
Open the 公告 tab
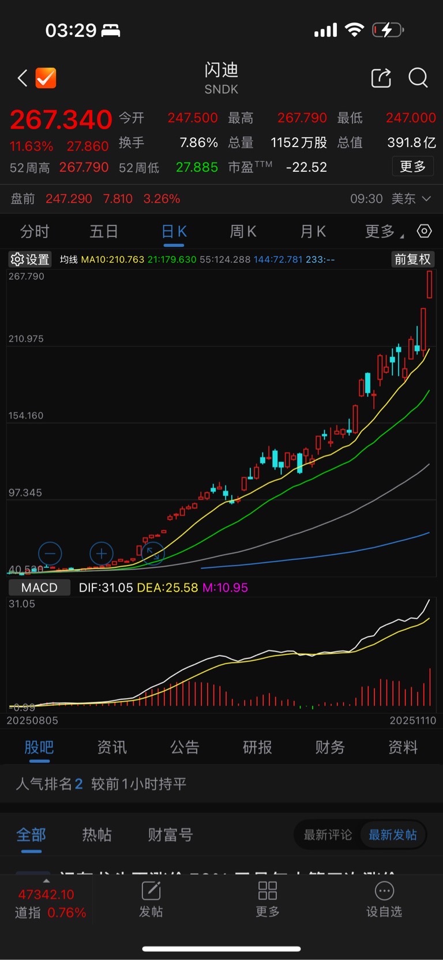tap(185, 747)
